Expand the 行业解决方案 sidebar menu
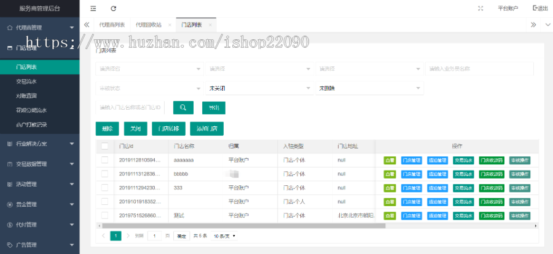Viewport: 553px width, 254px height. pyautogui.click(x=40, y=144)
